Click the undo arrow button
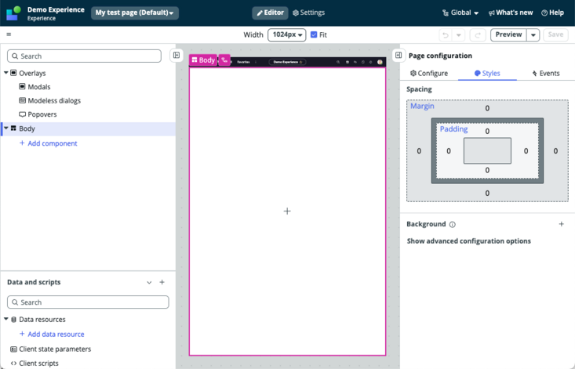Viewport: 575px width, 369px height. pos(446,34)
